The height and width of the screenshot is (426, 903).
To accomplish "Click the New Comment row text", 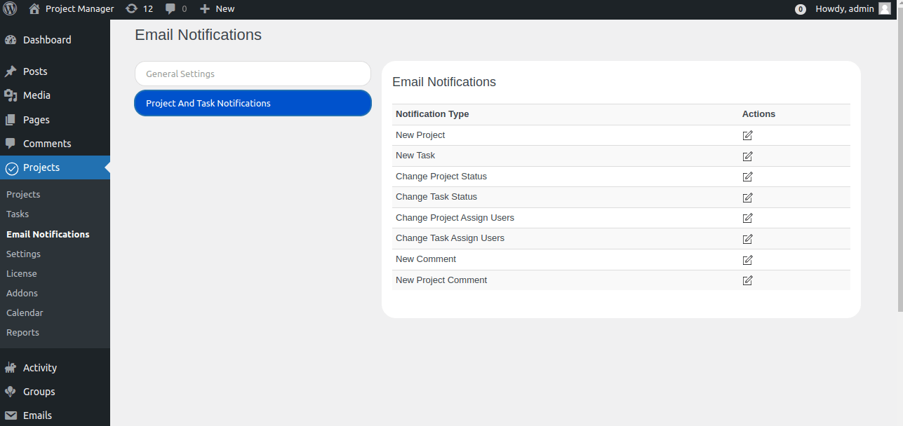I will click(426, 259).
